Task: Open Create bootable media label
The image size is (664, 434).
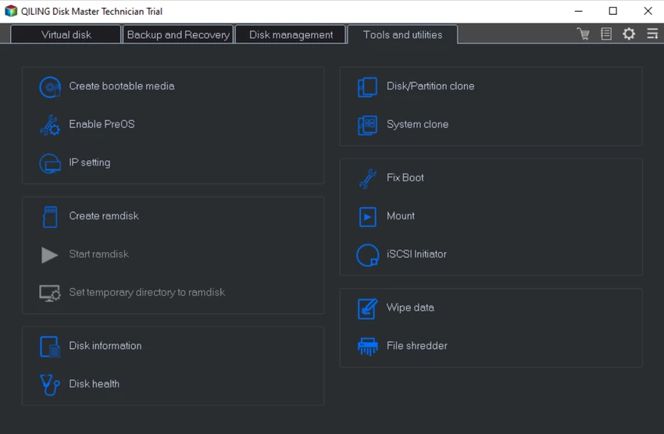Action: [x=122, y=87]
